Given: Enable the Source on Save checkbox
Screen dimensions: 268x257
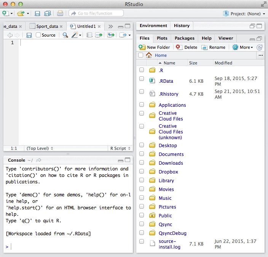Looking at the screenshot, I should tap(38, 35).
